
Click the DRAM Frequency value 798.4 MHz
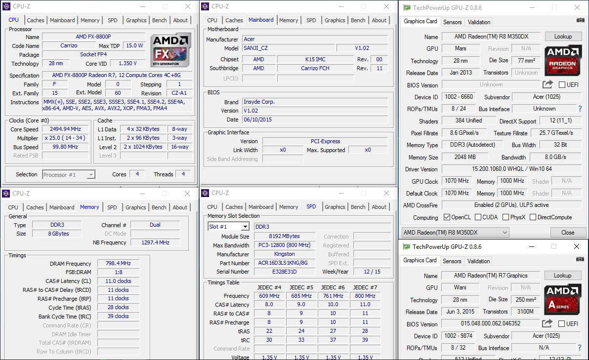pyautogui.click(x=118, y=264)
